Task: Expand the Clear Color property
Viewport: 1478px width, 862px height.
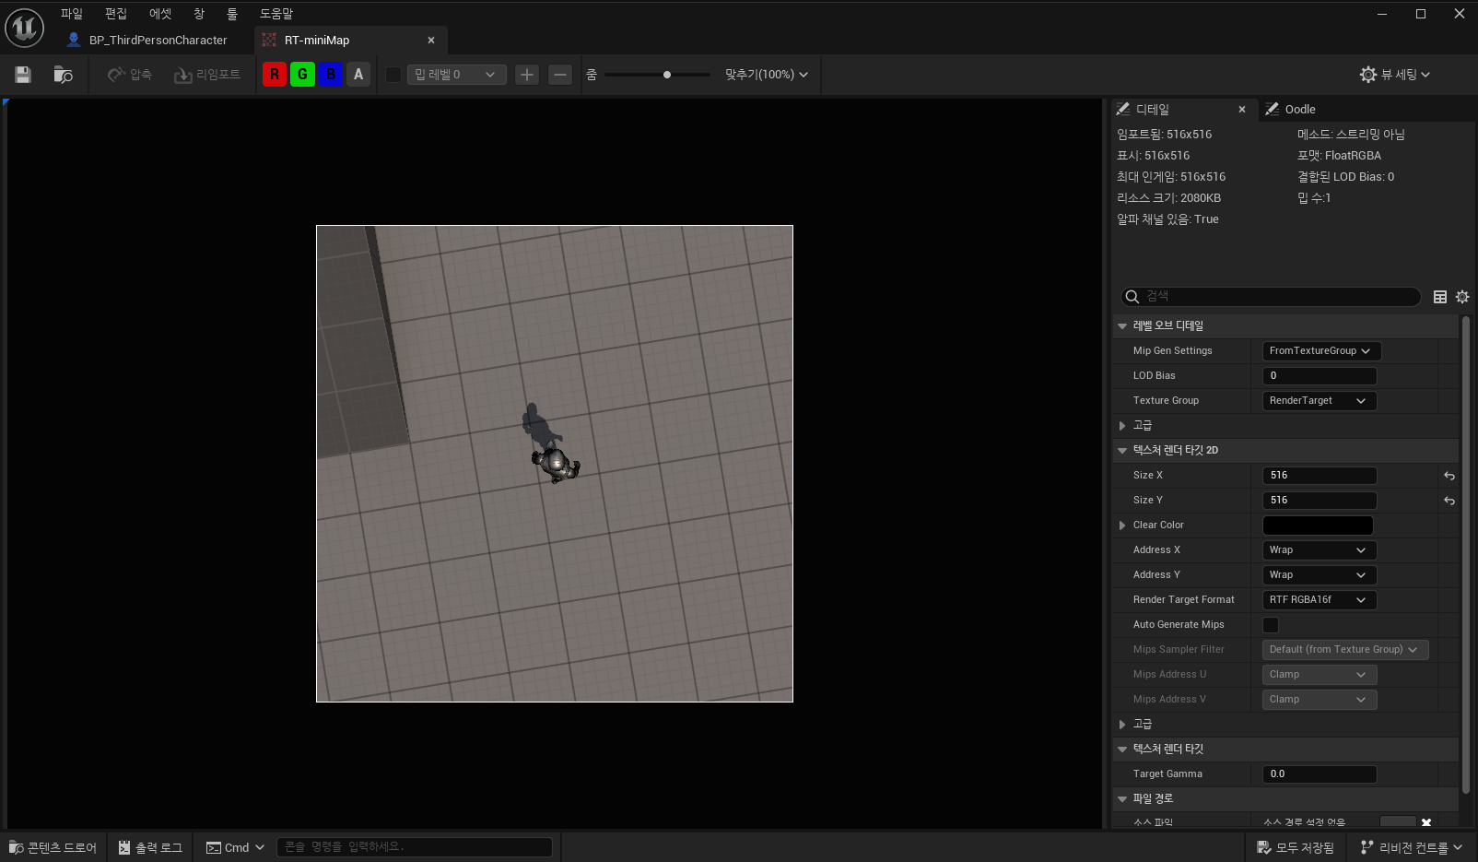Action: point(1122,525)
